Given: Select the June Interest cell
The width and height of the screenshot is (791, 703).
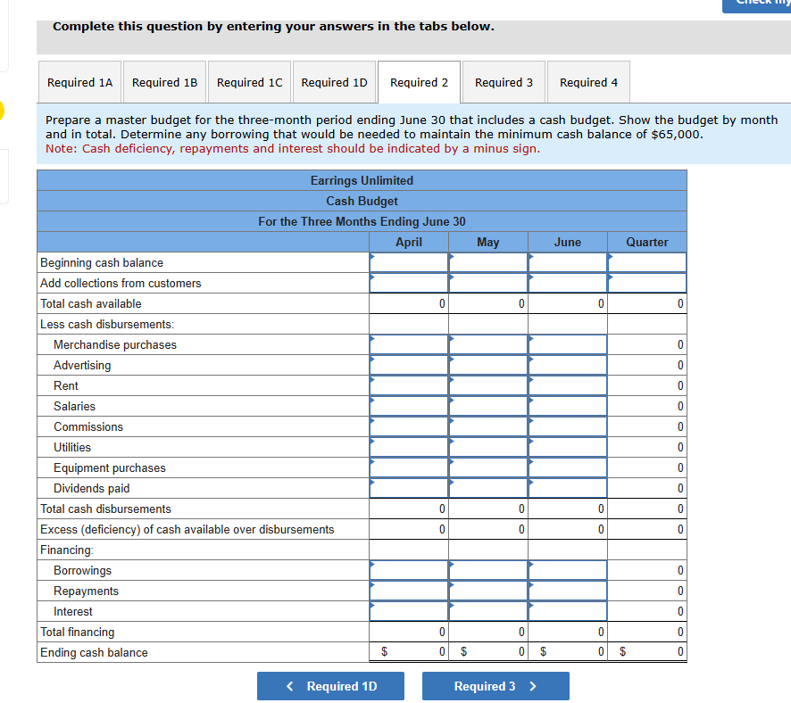Looking at the screenshot, I should [x=568, y=611].
